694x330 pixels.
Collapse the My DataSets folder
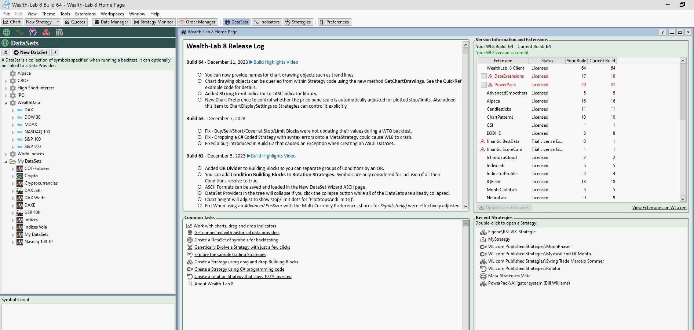point(6,162)
